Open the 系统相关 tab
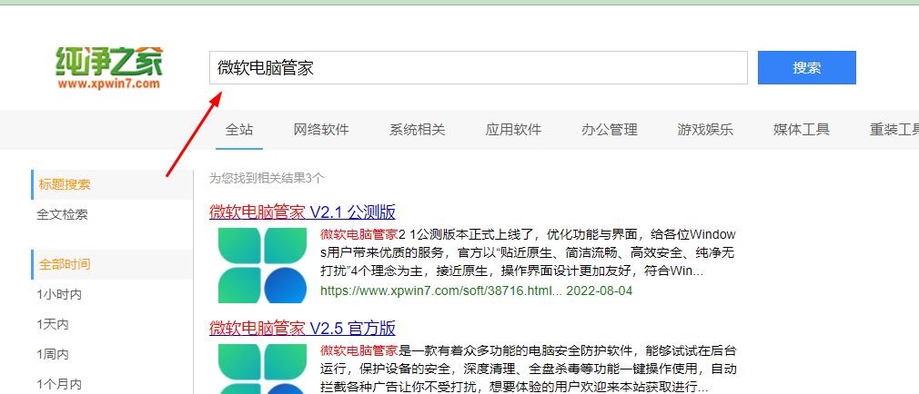 tap(418, 129)
